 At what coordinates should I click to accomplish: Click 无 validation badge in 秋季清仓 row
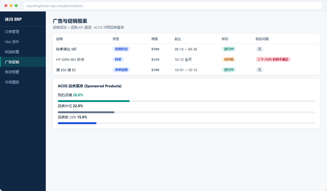point(259,49)
